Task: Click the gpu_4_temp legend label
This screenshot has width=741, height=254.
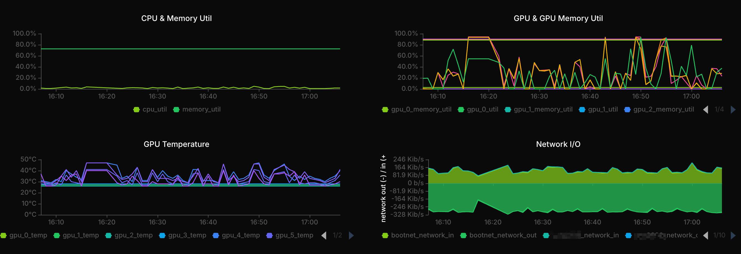Action: 241,235
